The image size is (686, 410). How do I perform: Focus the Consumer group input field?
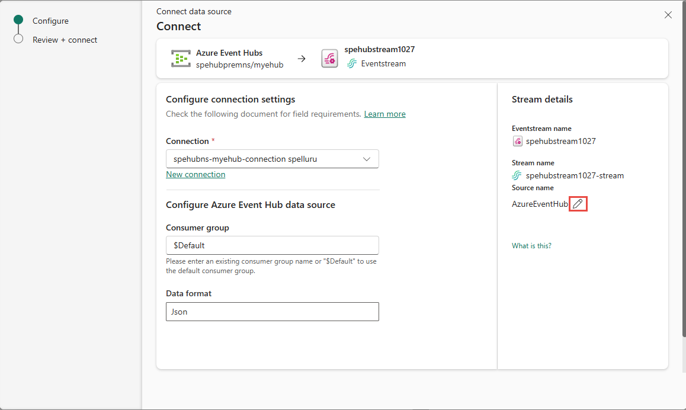click(x=272, y=245)
